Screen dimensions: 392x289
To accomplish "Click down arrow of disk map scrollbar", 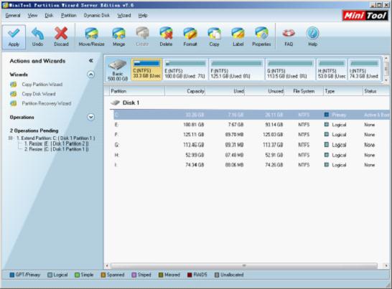I will tap(386, 80).
